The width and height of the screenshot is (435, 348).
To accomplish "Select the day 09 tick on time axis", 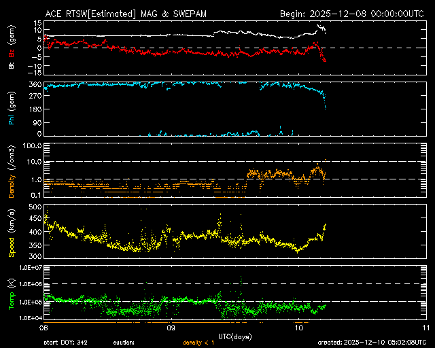I will click(173, 328).
